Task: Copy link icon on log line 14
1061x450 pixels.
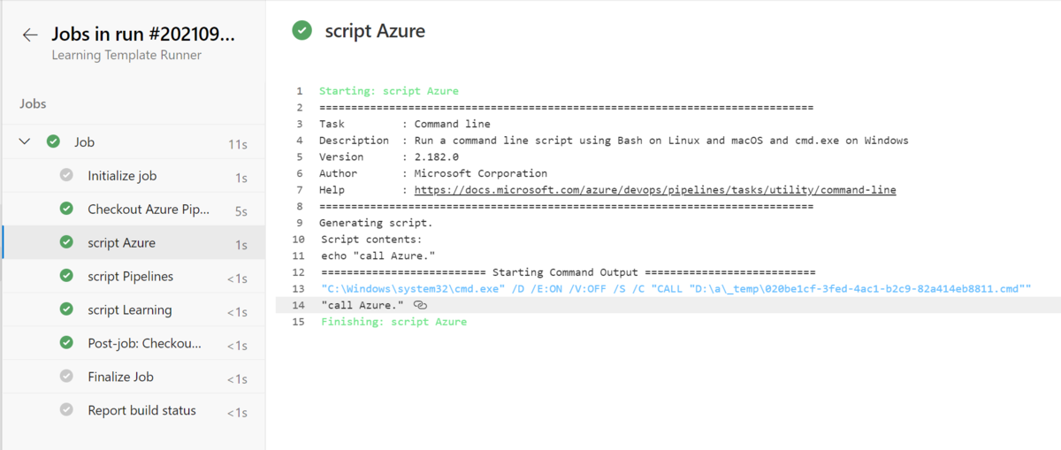Action: click(x=420, y=305)
